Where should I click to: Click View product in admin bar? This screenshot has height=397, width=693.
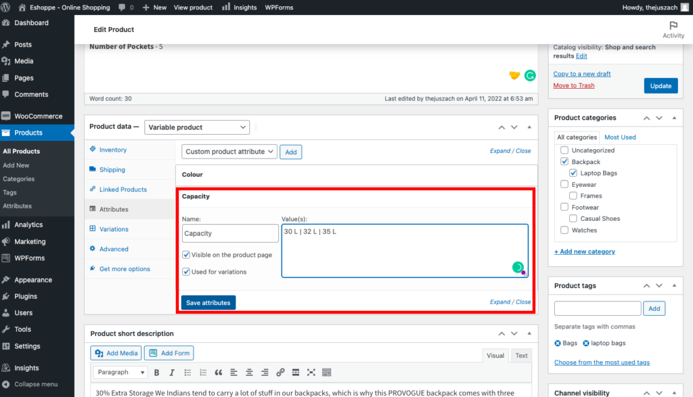click(193, 7)
